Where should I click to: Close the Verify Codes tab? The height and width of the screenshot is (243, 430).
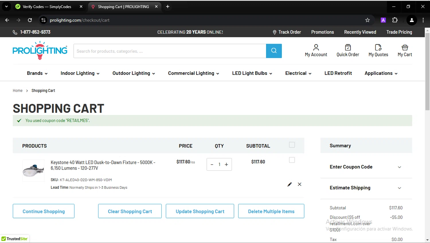coord(81,7)
